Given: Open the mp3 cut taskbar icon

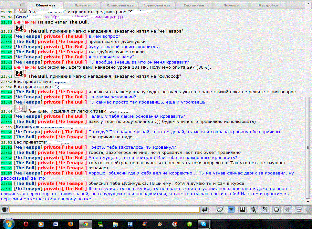Looking at the screenshot, I should (100, 224).
